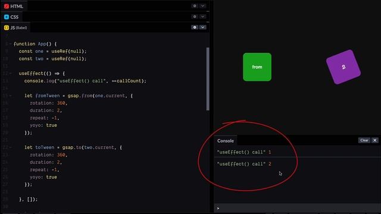Select the CSS editor tab
The width and height of the screenshot is (381, 214).
coord(11,17)
